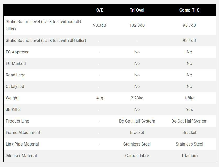The width and height of the screenshot is (219, 167).
Task: Click the 2.23kg Tri-Oval weight
Action: coord(137,98)
